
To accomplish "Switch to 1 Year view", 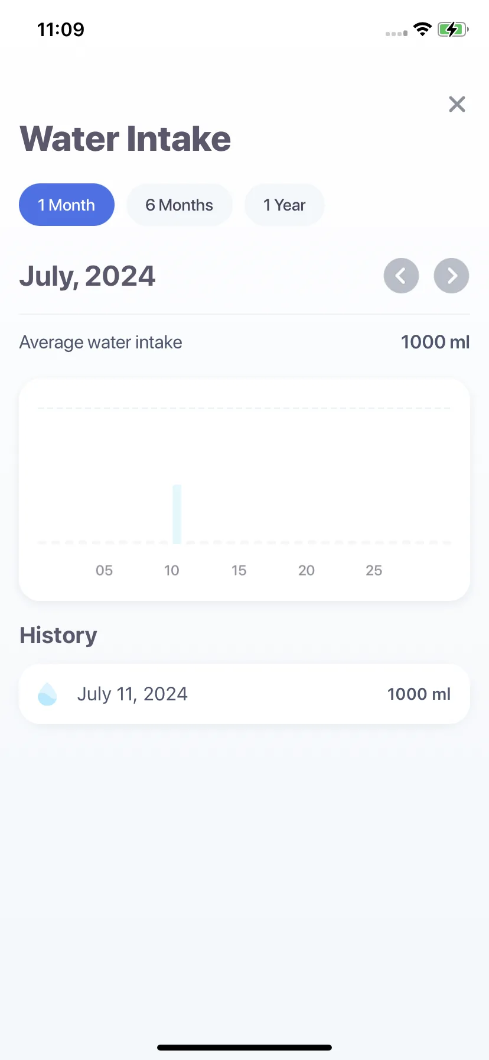I will pos(285,205).
